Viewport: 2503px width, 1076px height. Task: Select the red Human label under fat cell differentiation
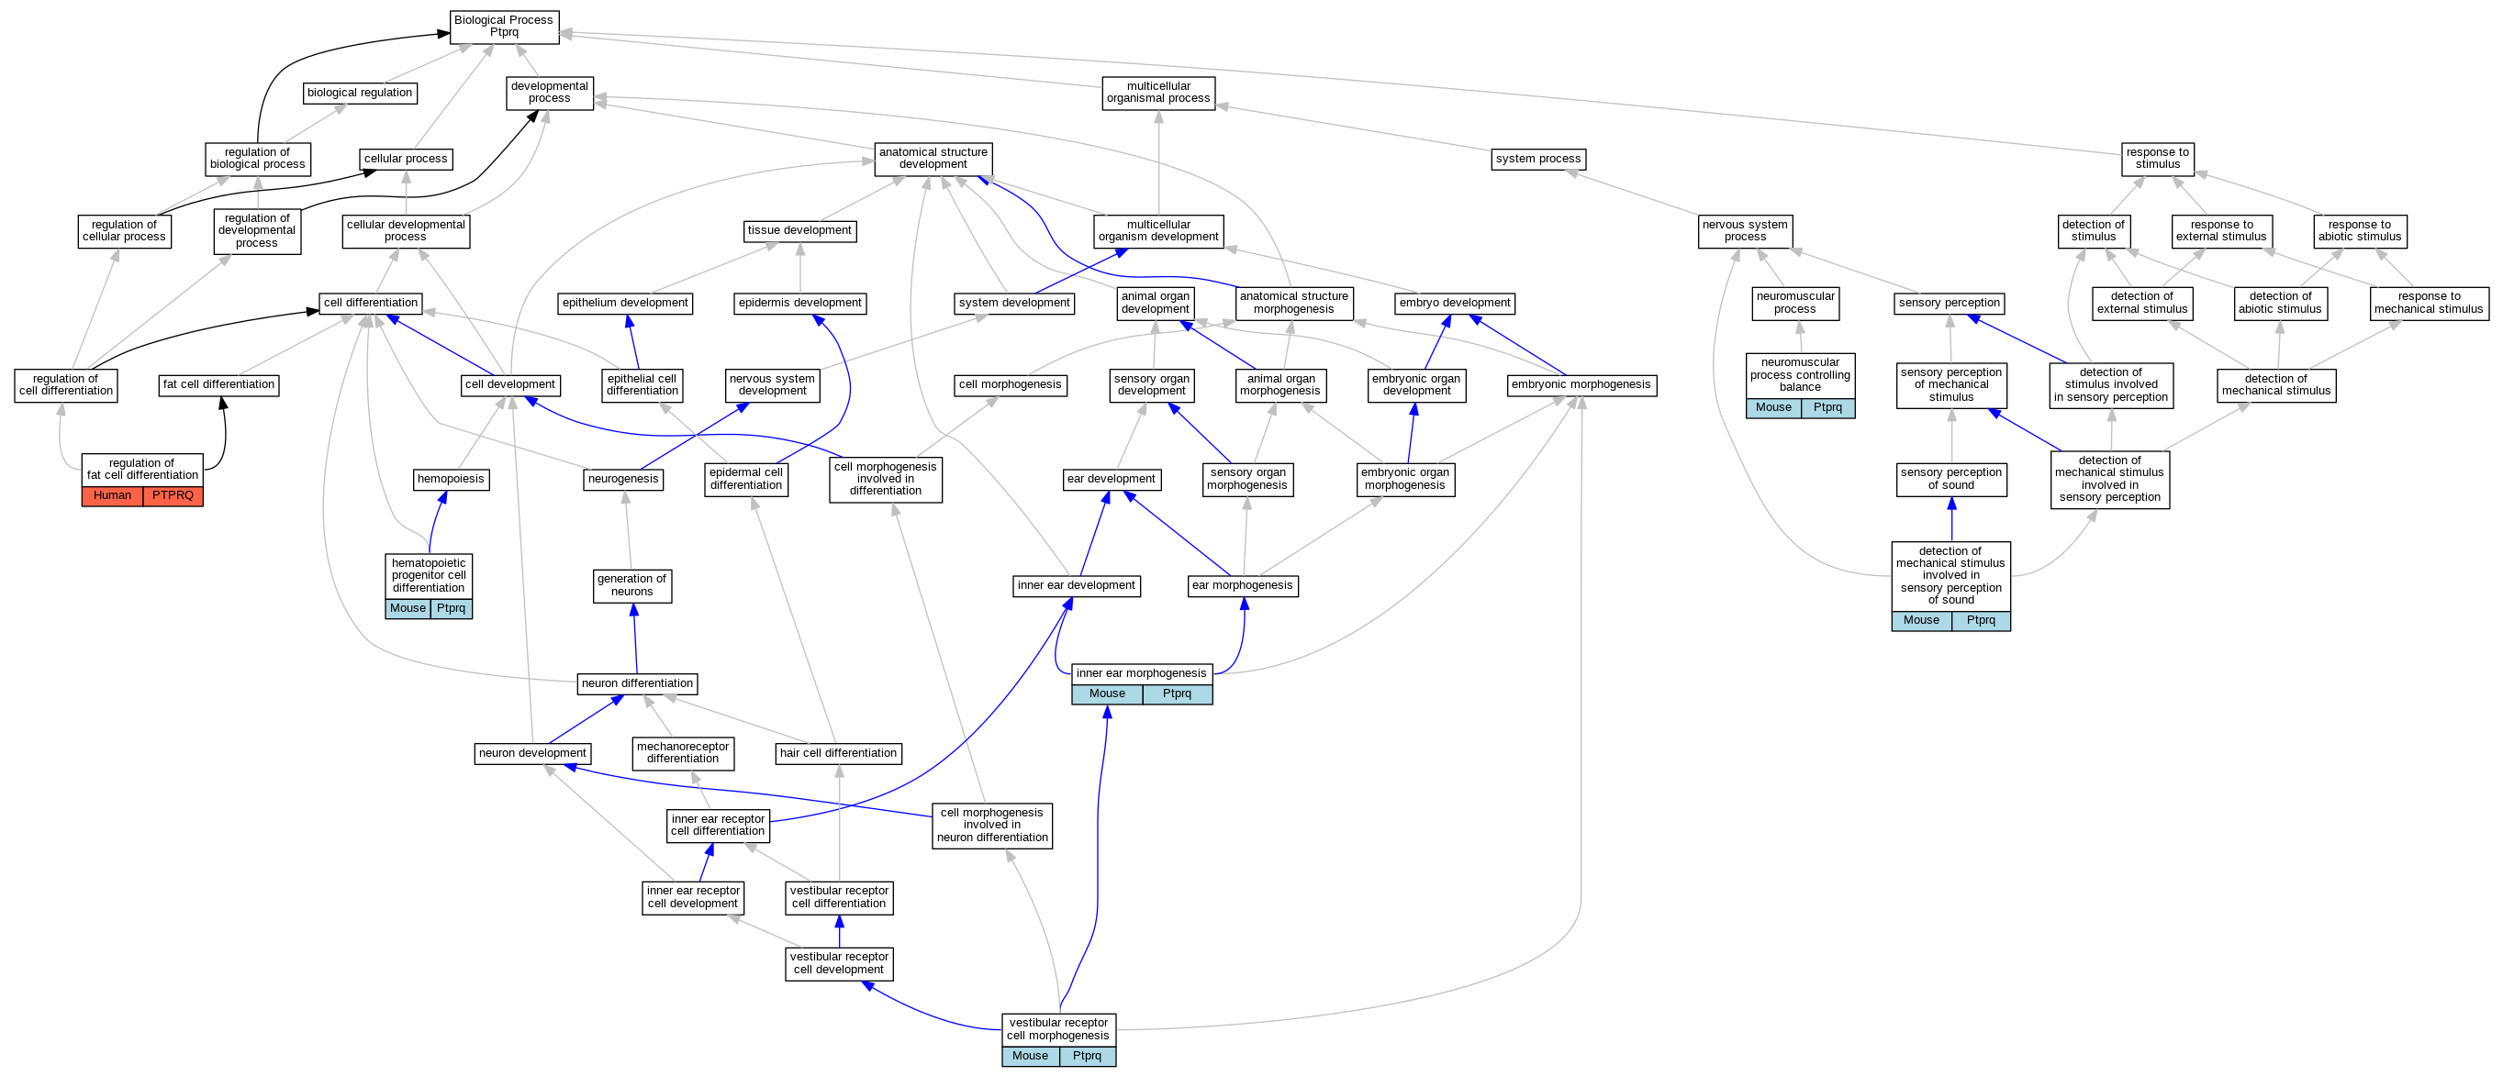(112, 495)
